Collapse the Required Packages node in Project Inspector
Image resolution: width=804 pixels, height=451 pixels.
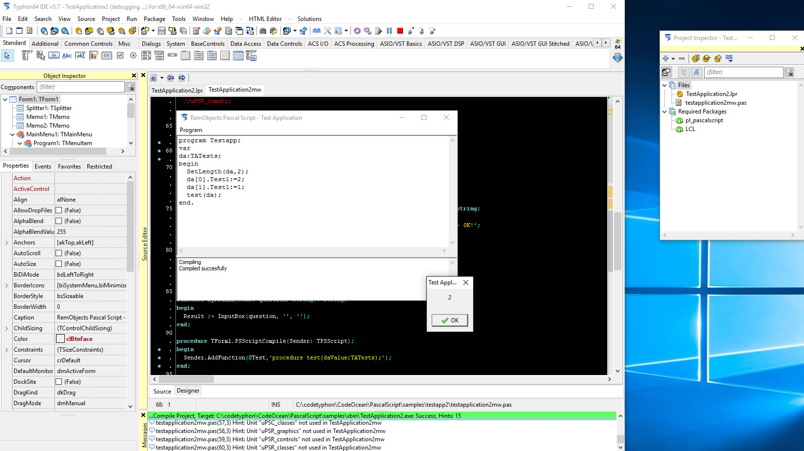[664, 112]
